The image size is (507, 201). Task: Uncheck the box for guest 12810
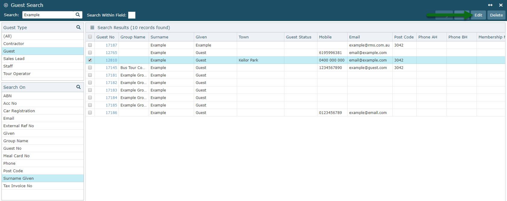click(90, 60)
